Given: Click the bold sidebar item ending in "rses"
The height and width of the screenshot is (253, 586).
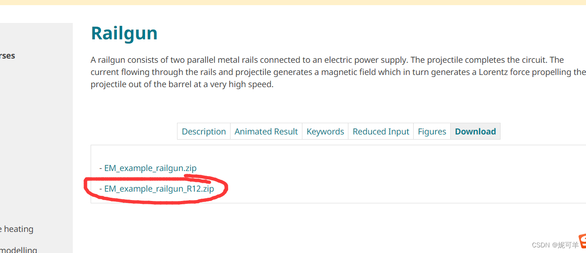Looking at the screenshot, I should point(8,56).
